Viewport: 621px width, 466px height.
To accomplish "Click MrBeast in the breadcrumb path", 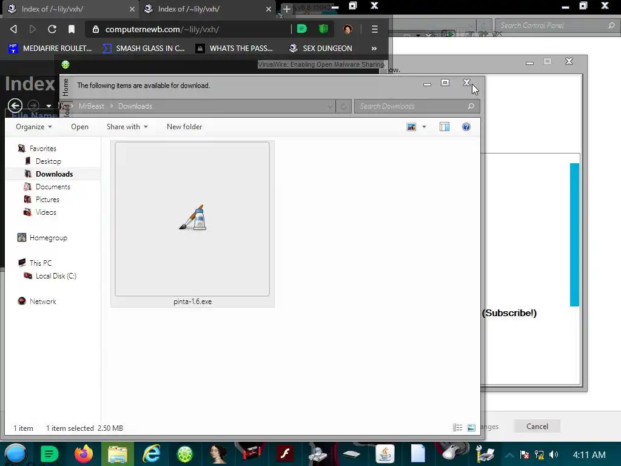I will (x=91, y=106).
